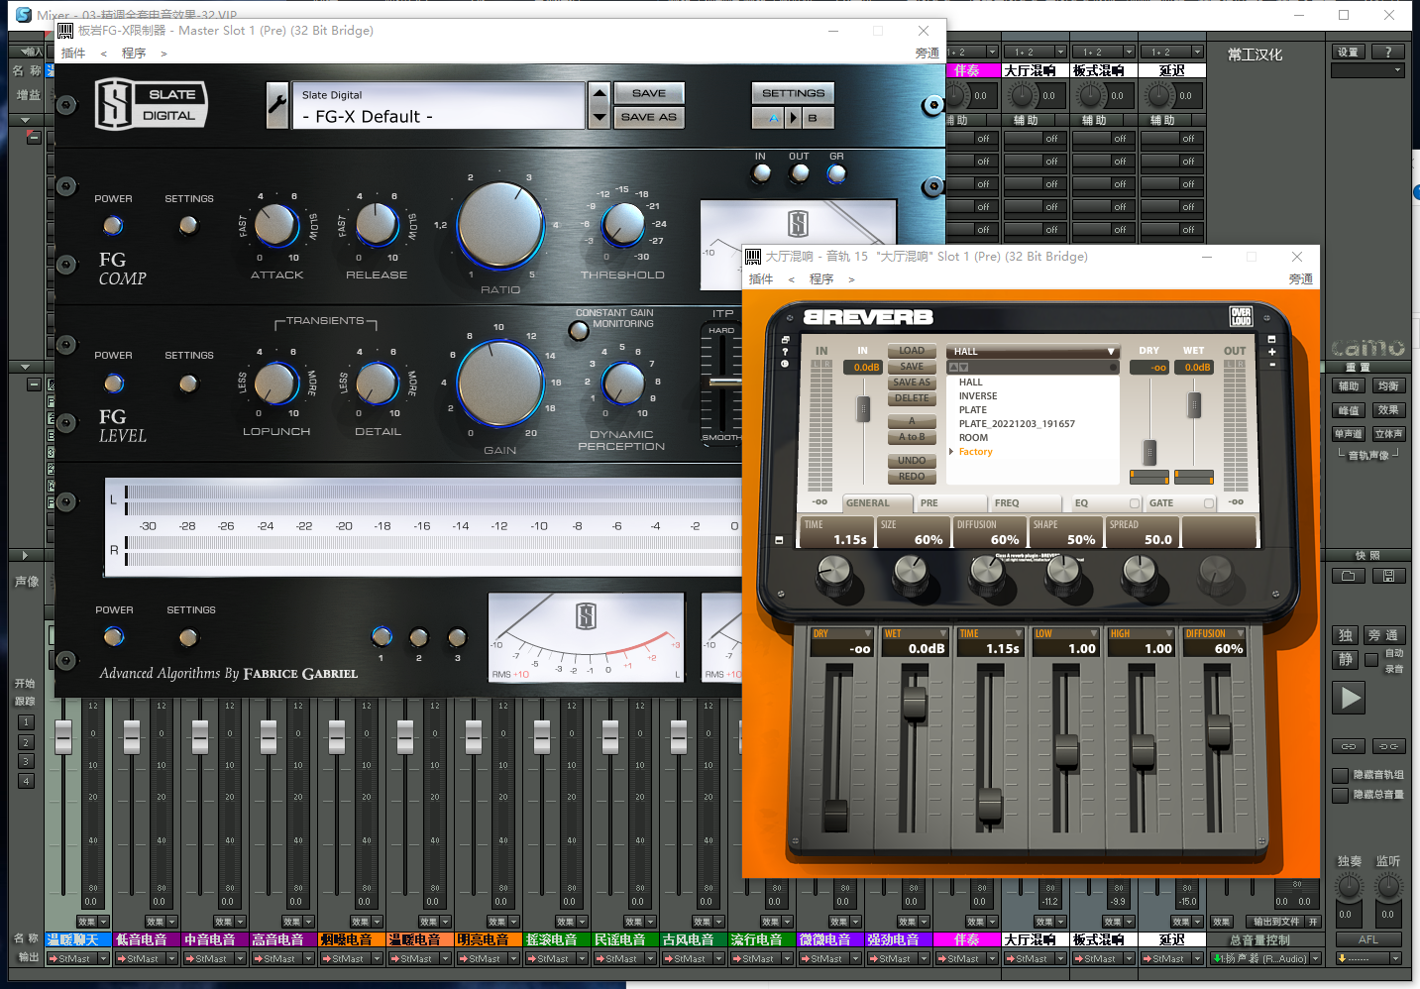
Task: Click 旁通 bypass in Breverb window
Action: tap(1301, 279)
